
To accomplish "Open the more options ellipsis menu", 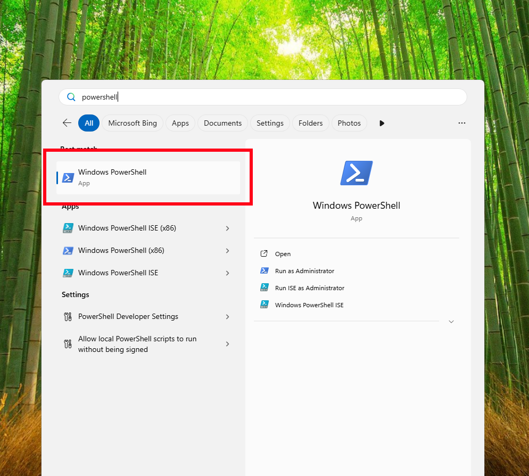I will 461,123.
